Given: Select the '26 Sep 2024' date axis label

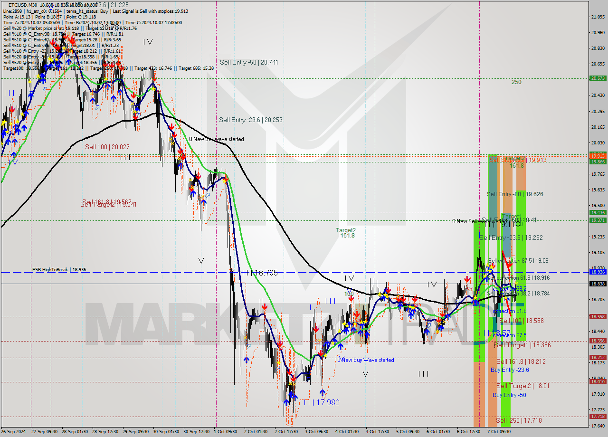Looking at the screenshot, I should [14, 432].
